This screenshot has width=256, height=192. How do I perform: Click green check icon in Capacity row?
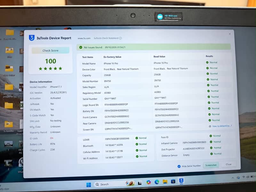point(208,74)
